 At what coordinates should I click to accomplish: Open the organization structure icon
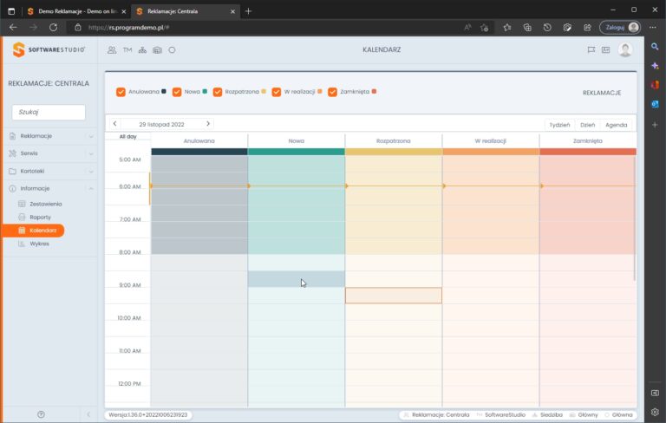tap(142, 50)
